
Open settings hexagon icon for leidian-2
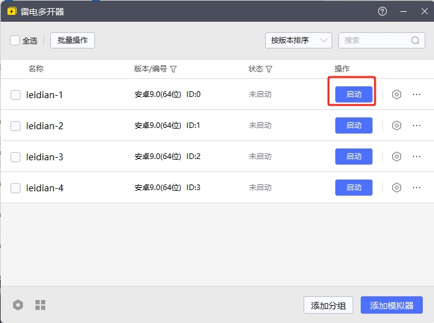[x=396, y=125]
